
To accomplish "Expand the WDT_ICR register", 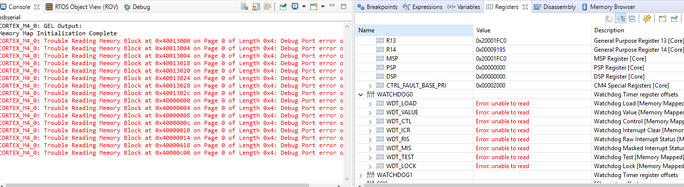I will [370, 130].
